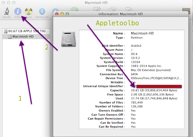Click the copyright text 1983–2014 Apple Inc.
193x137 pixels.
tap(146, 66)
